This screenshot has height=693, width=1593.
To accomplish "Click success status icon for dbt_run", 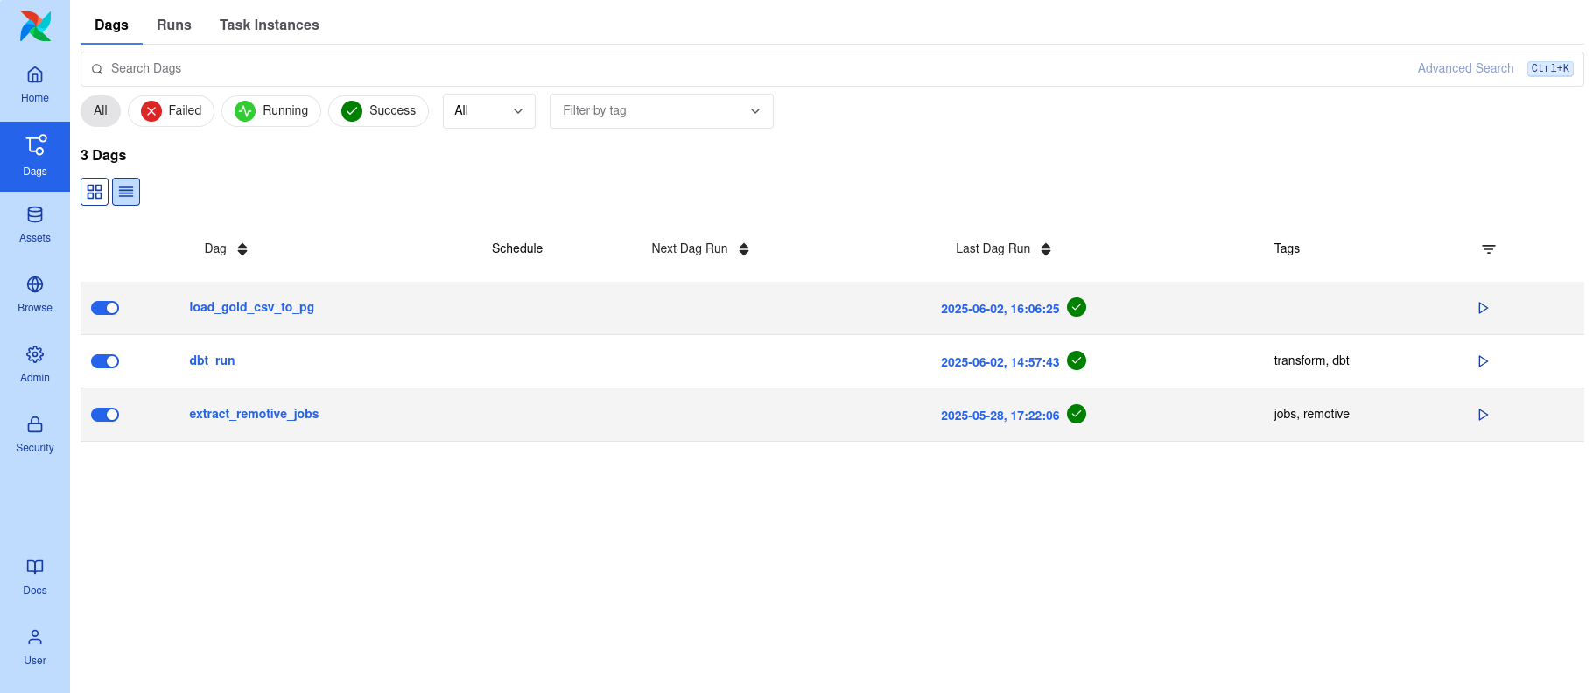I will coord(1077,360).
